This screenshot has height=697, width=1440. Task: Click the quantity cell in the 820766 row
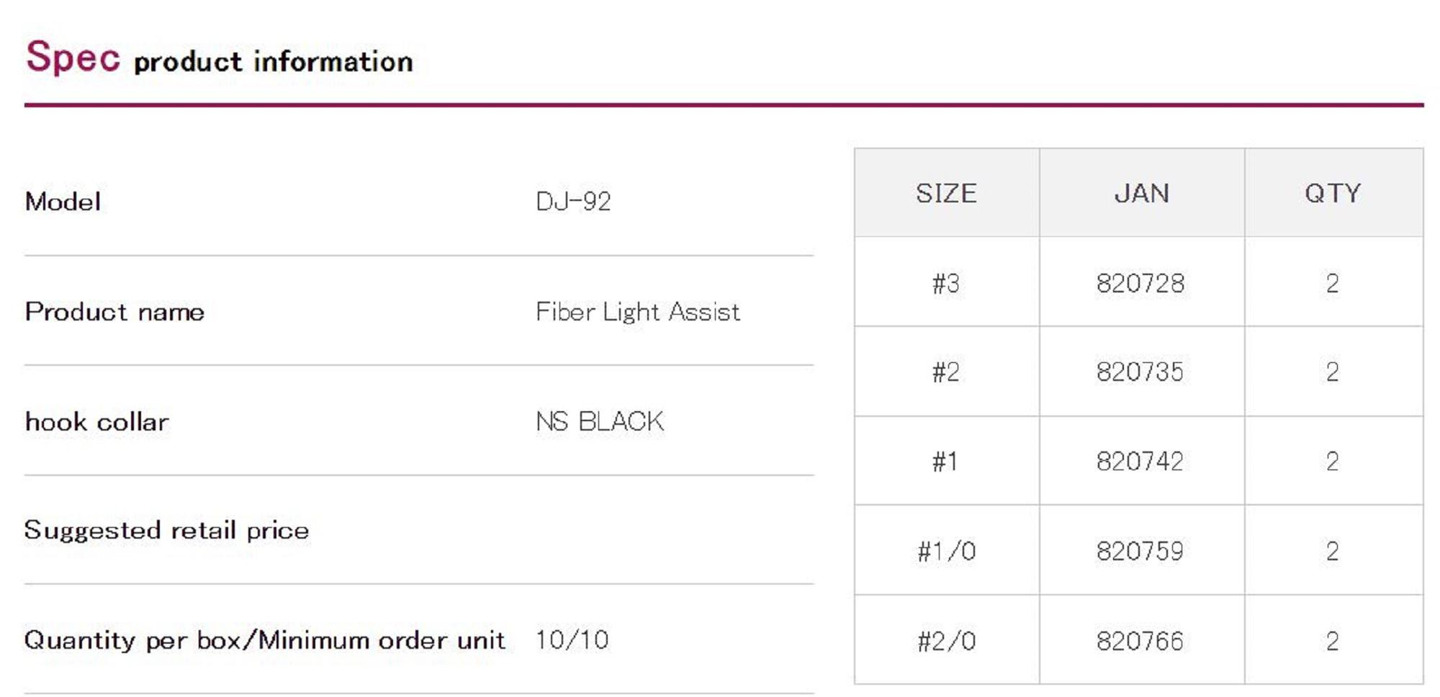1333,641
